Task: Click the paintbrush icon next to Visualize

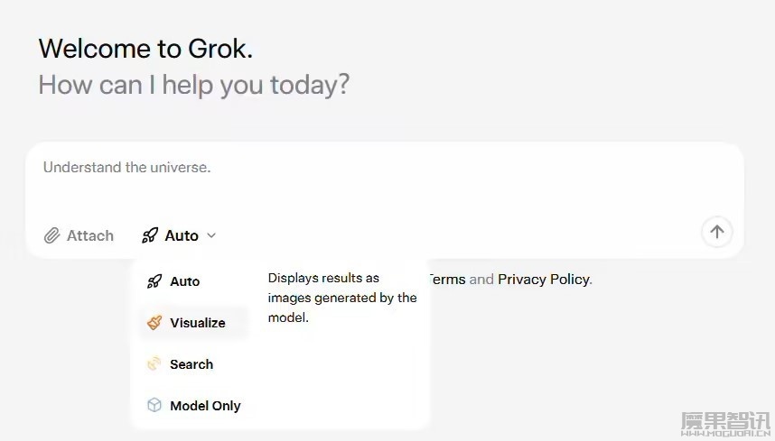Action: pyautogui.click(x=154, y=323)
